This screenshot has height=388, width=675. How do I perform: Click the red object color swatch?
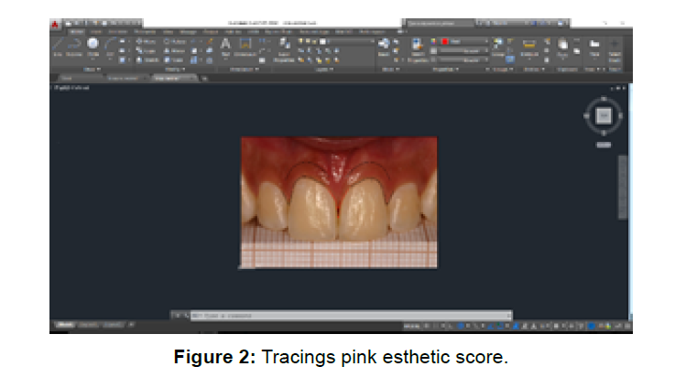(x=445, y=41)
